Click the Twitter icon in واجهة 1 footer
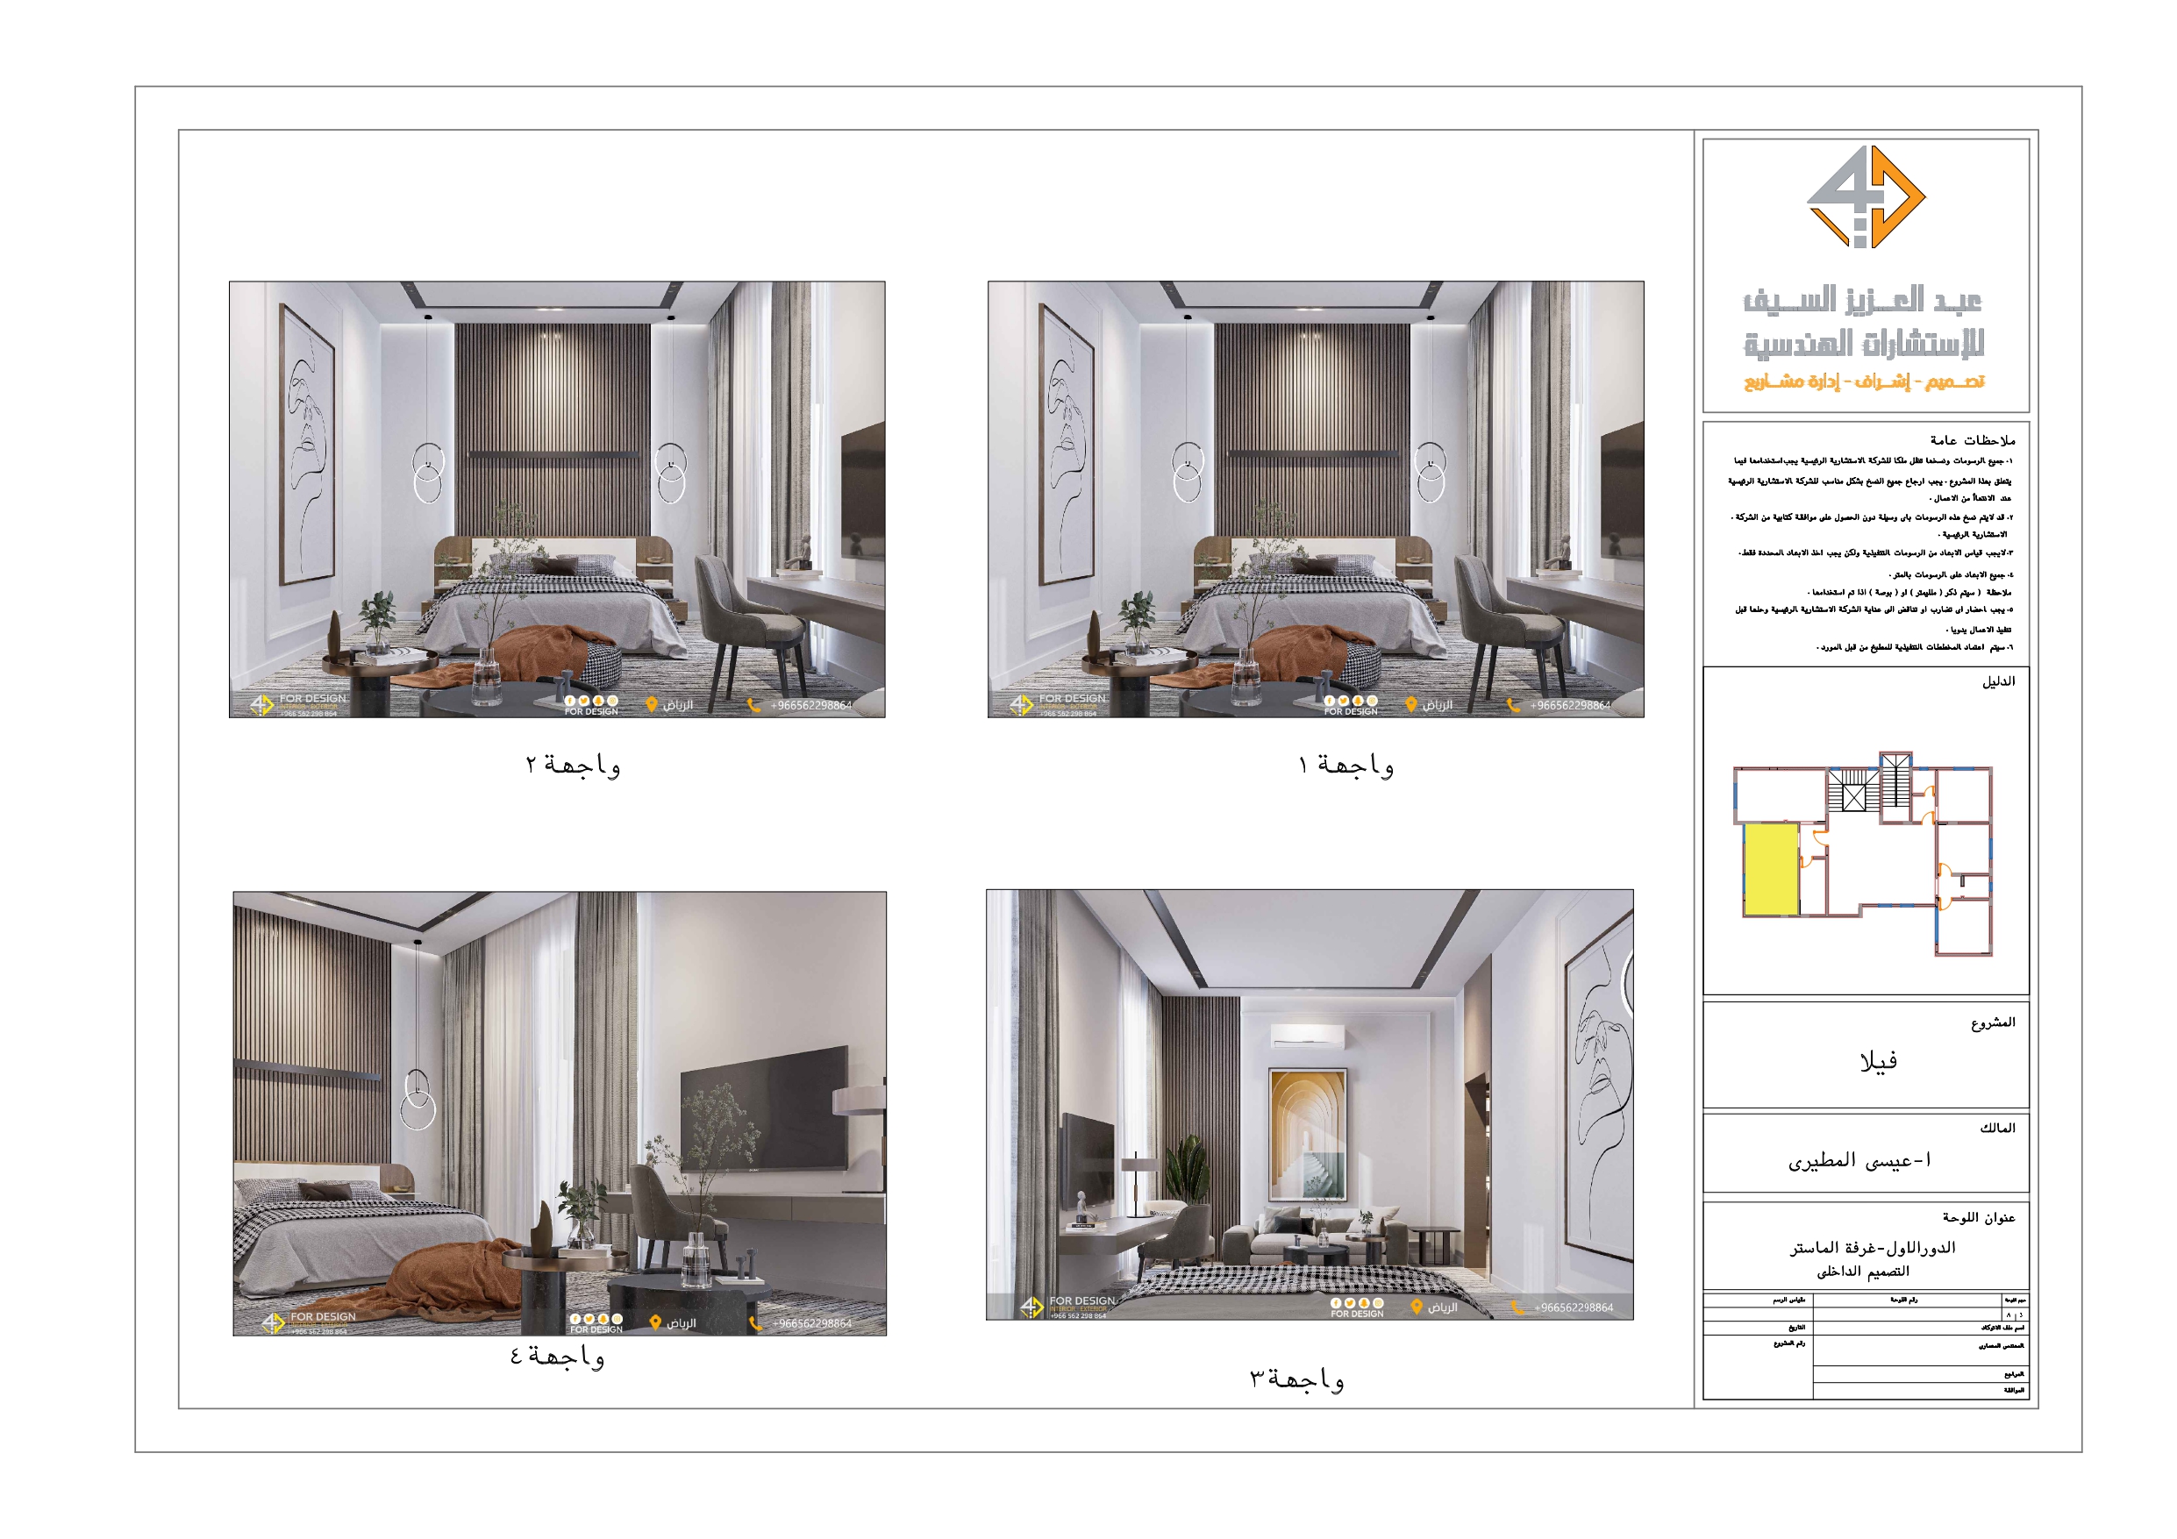This screenshot has width=2177, height=1539. 1345,702
